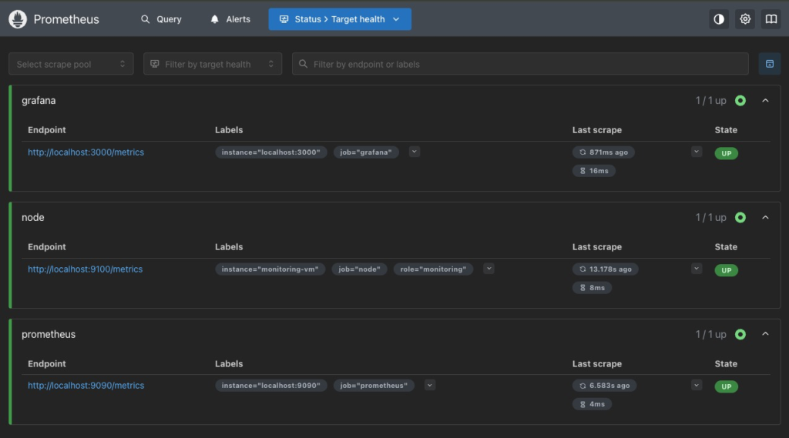Expand labels for the prometheus target
Viewport: 789px width, 438px height.
[430, 385]
